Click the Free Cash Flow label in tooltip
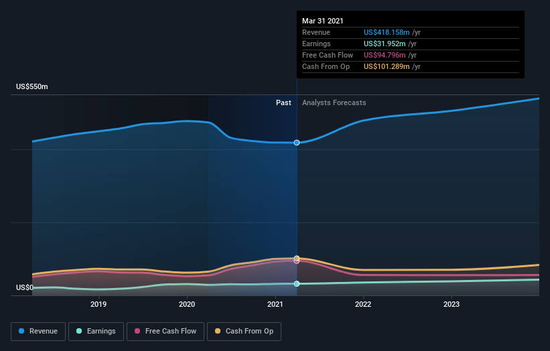Image resolution: width=550 pixels, height=351 pixels. (x=328, y=55)
